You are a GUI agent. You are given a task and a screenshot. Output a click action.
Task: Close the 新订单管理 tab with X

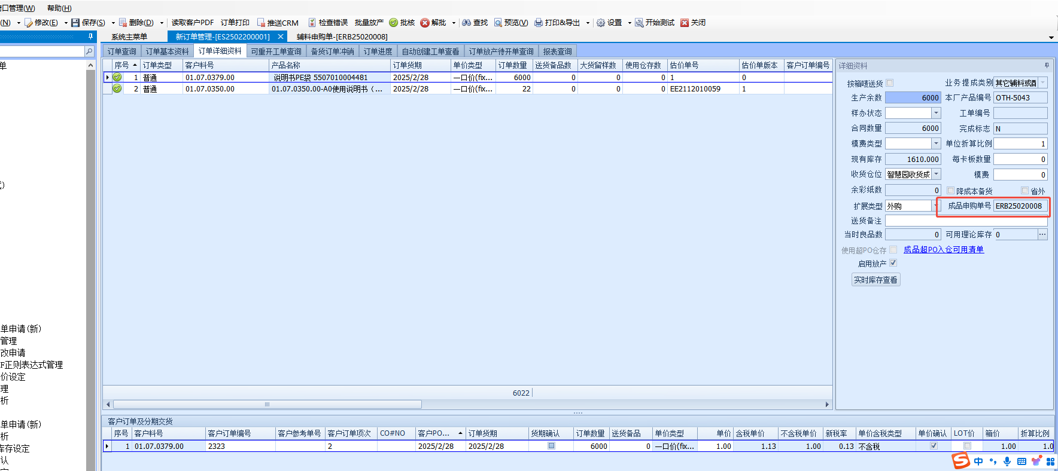(x=280, y=37)
